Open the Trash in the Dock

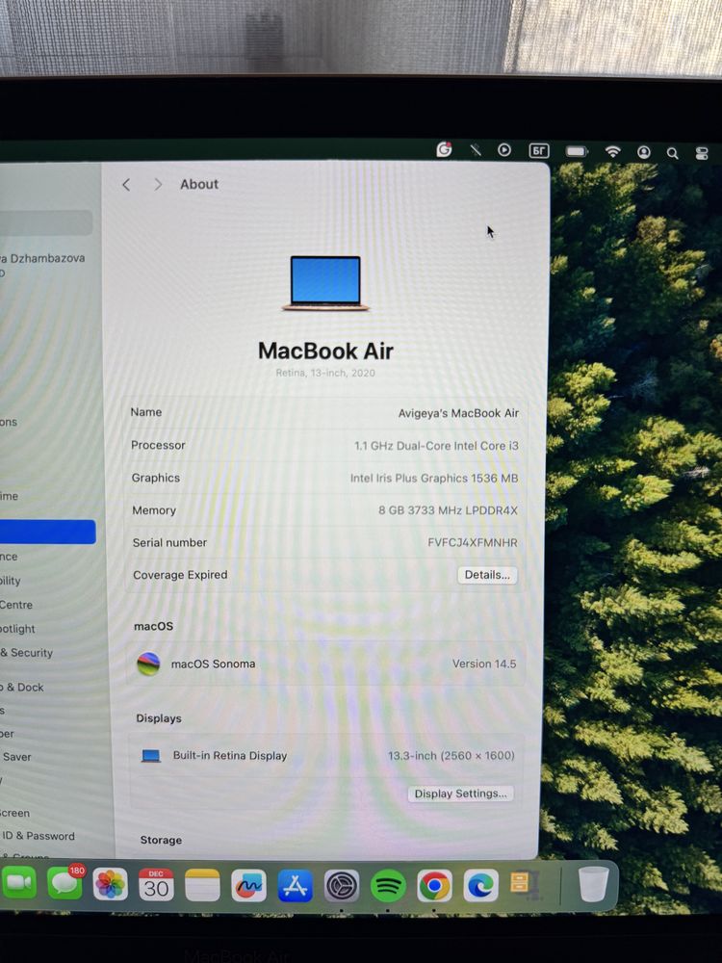click(593, 884)
